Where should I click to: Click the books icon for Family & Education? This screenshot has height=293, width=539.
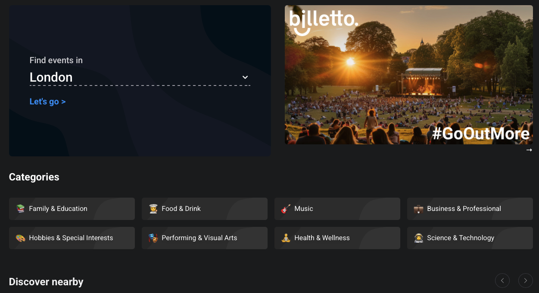(x=21, y=209)
